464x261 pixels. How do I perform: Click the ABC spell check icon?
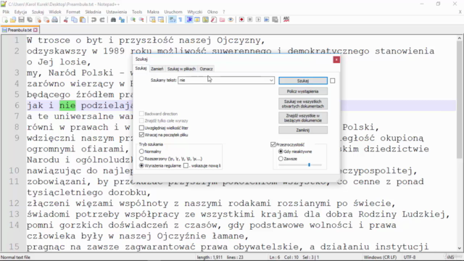click(x=286, y=20)
